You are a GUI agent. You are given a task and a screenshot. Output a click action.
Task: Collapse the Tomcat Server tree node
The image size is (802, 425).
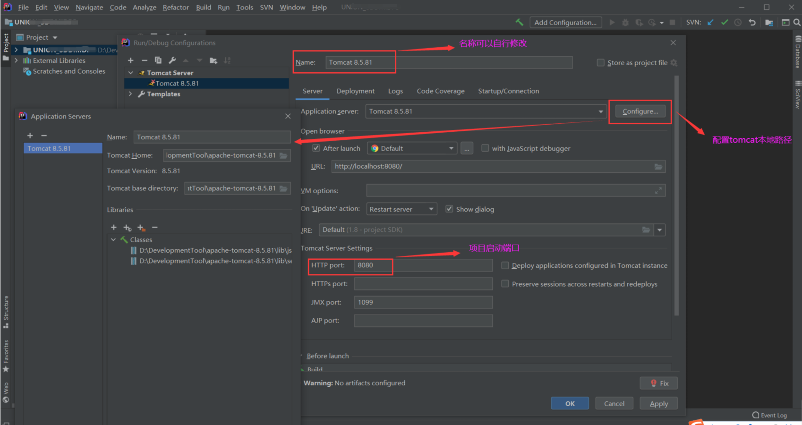131,73
